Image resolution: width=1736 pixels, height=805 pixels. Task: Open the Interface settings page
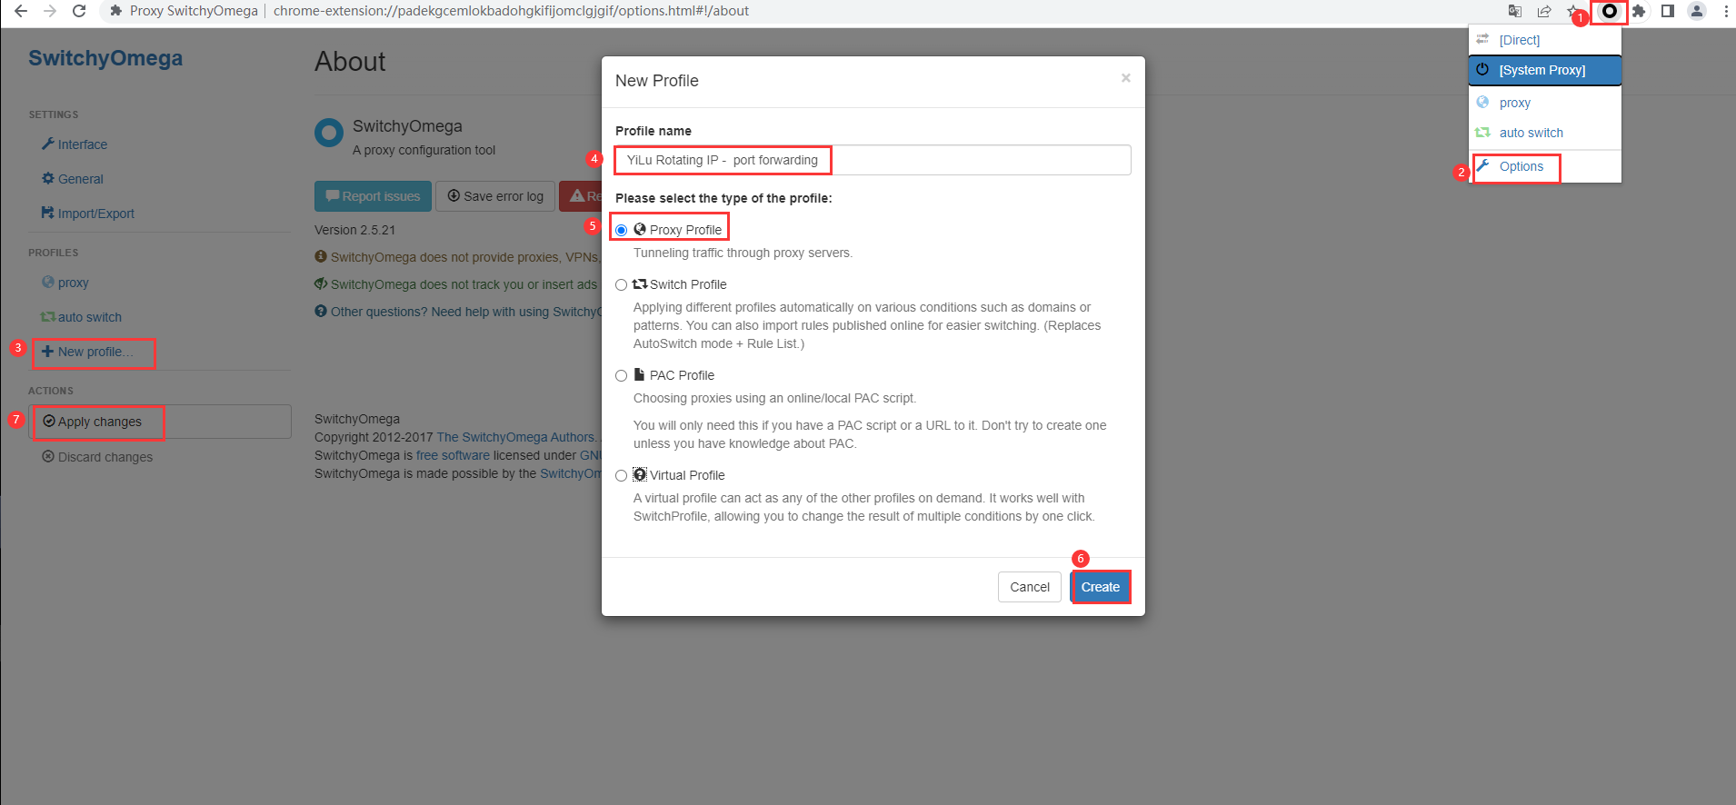pyautogui.click(x=75, y=144)
